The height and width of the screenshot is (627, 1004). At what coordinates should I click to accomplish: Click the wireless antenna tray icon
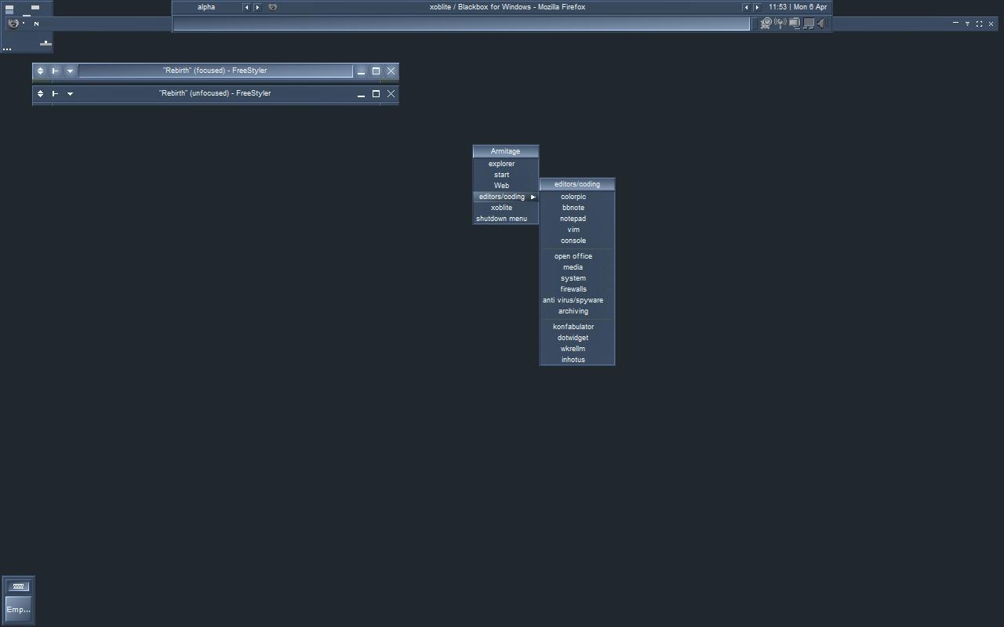(780, 24)
